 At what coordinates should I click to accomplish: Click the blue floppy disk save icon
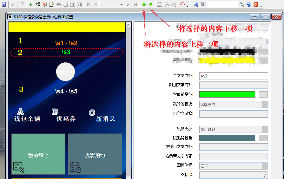pyautogui.click(x=4, y=4)
